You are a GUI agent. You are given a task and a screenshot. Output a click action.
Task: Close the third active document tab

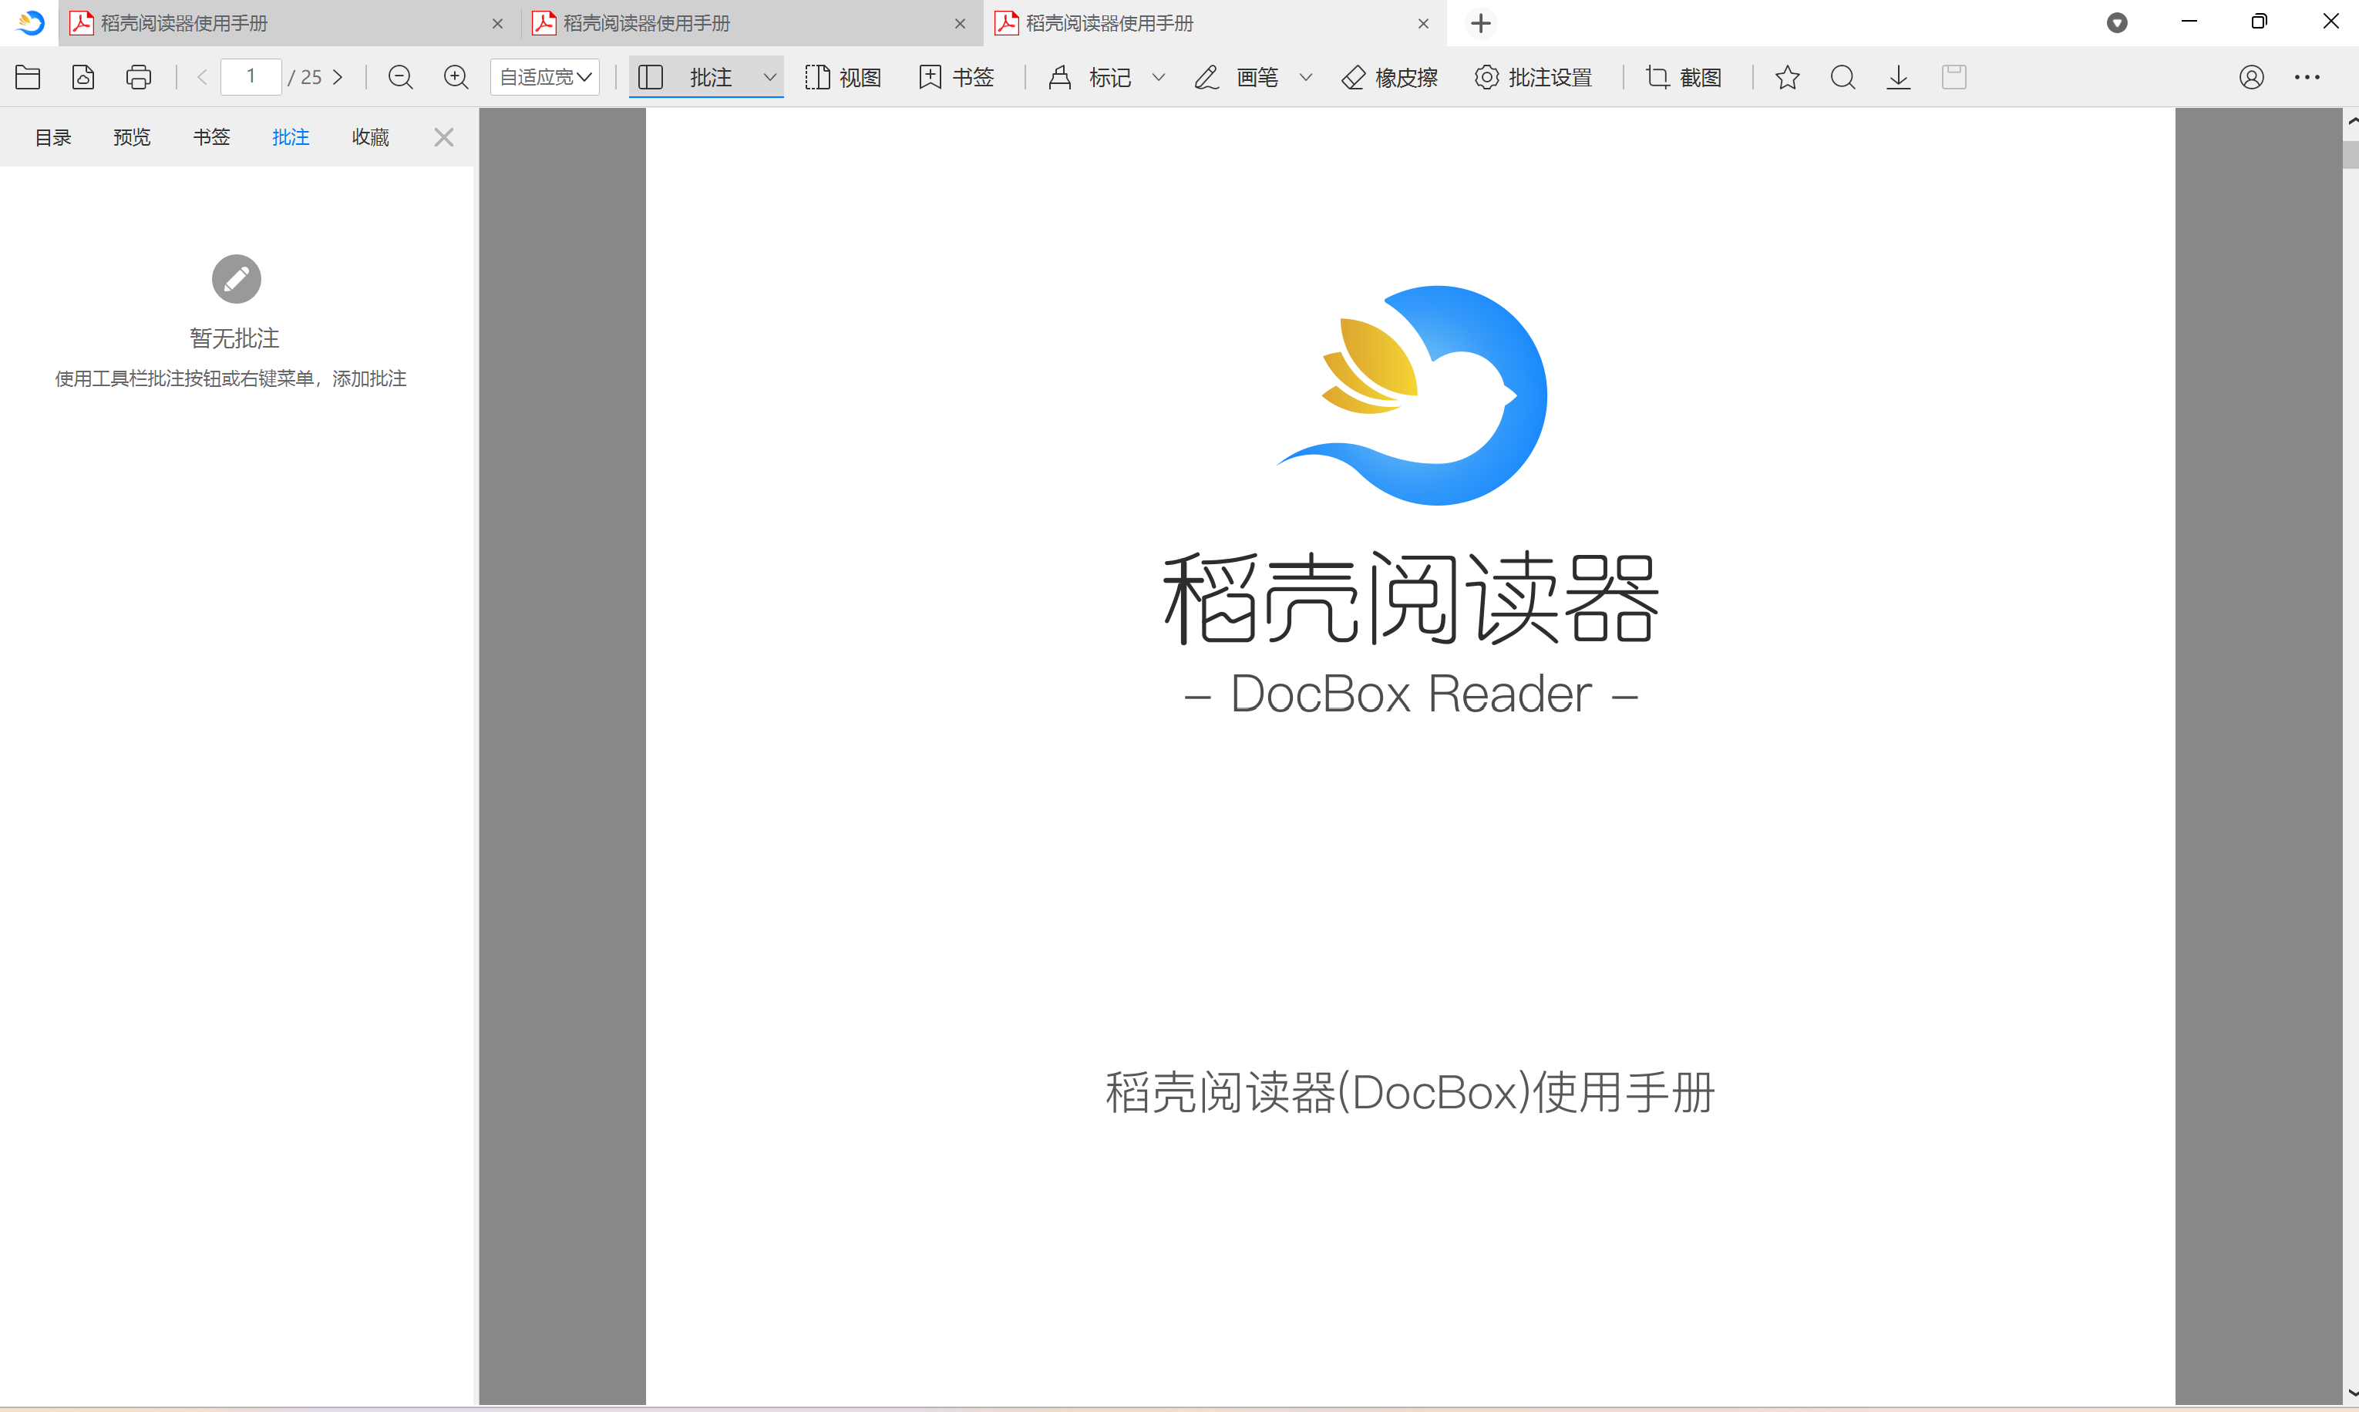(1424, 24)
